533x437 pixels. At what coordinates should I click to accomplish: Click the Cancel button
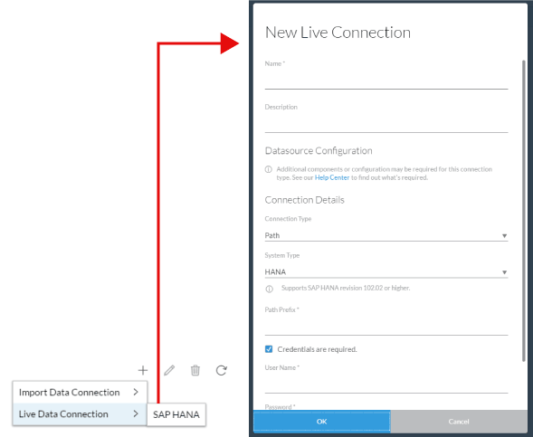point(459,422)
